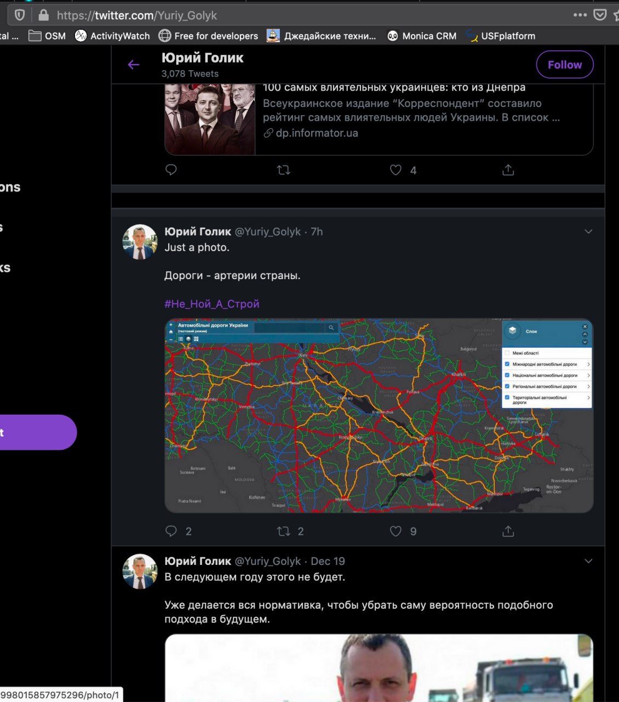
Task: Open the Free for developers bookmark
Action: point(208,36)
